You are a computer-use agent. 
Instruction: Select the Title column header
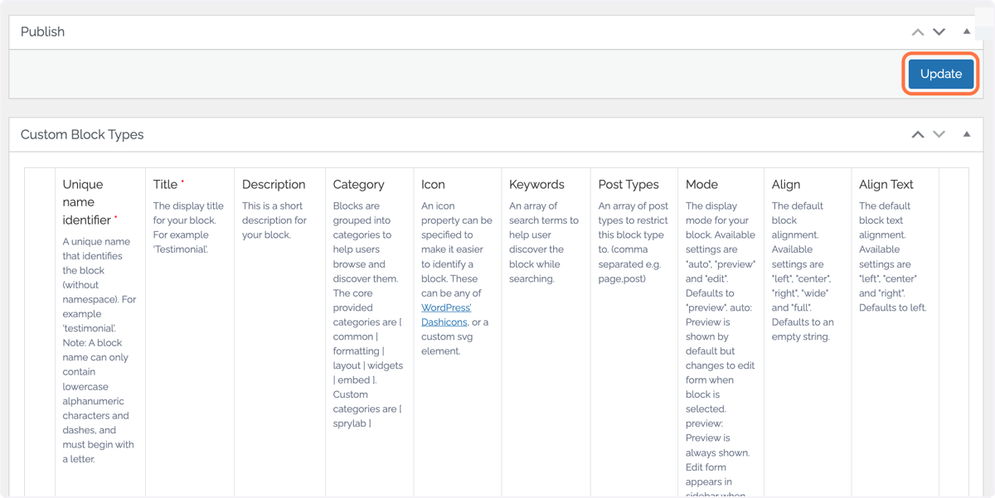(168, 184)
